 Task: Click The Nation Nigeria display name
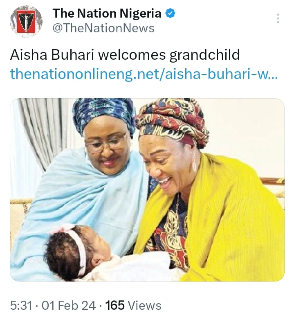[107, 14]
